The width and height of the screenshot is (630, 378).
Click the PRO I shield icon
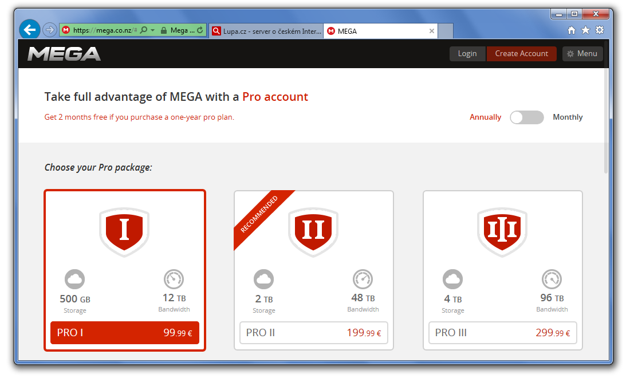pos(124,231)
